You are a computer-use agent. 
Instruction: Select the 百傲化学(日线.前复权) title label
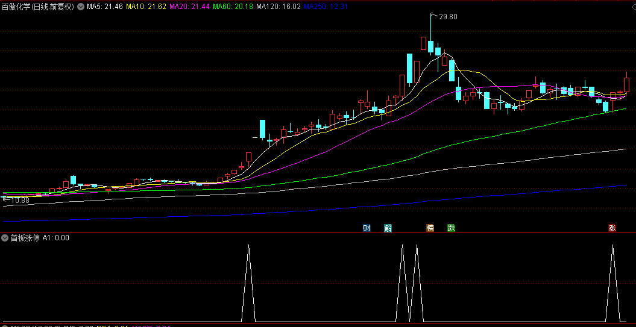[38, 7]
